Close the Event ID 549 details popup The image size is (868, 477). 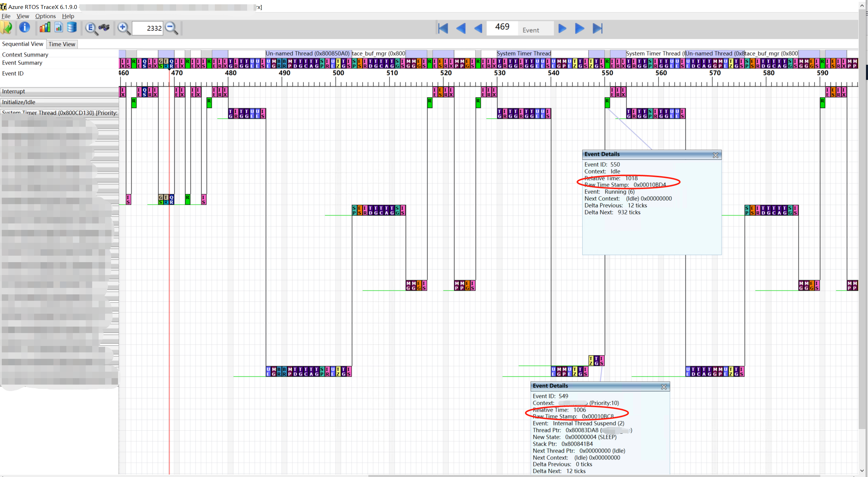(x=664, y=387)
